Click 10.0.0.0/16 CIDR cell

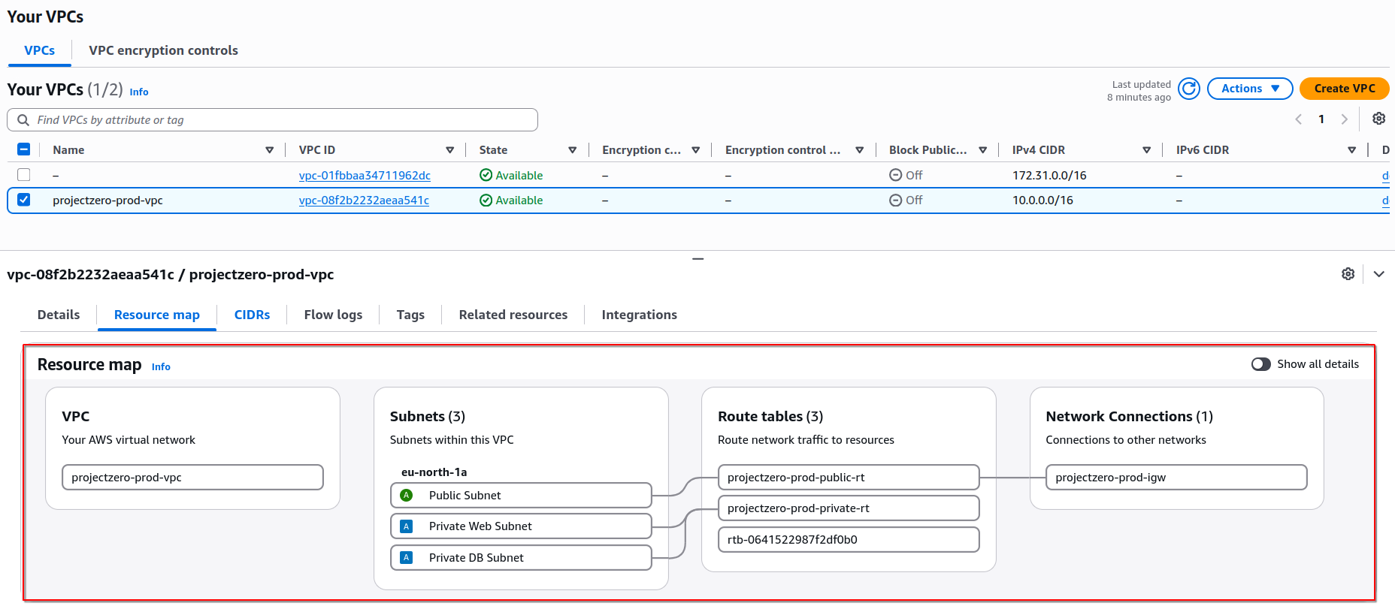[x=1042, y=200]
